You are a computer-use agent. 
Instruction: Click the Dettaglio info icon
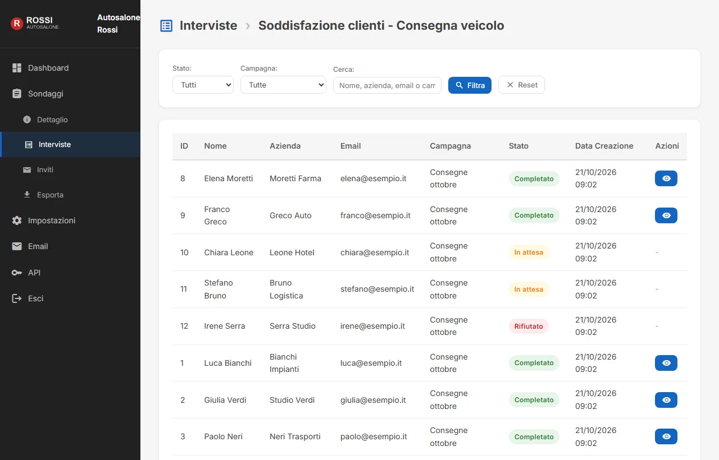click(x=27, y=119)
